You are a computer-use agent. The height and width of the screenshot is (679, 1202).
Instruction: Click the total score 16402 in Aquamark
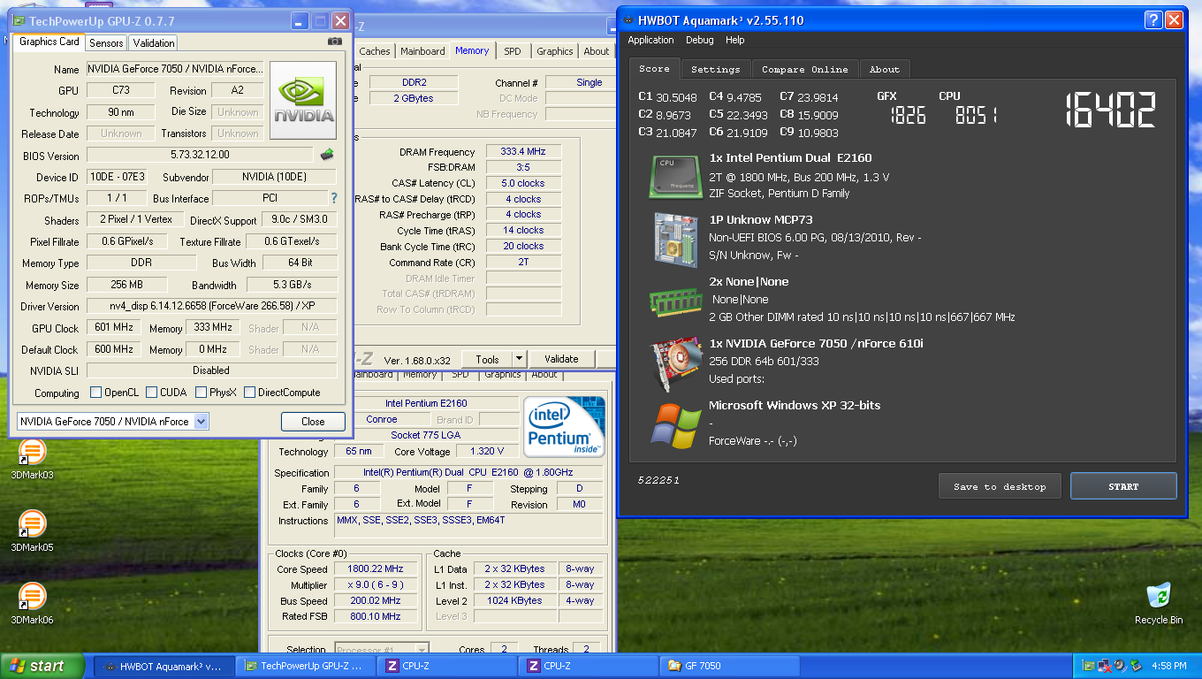1111,109
